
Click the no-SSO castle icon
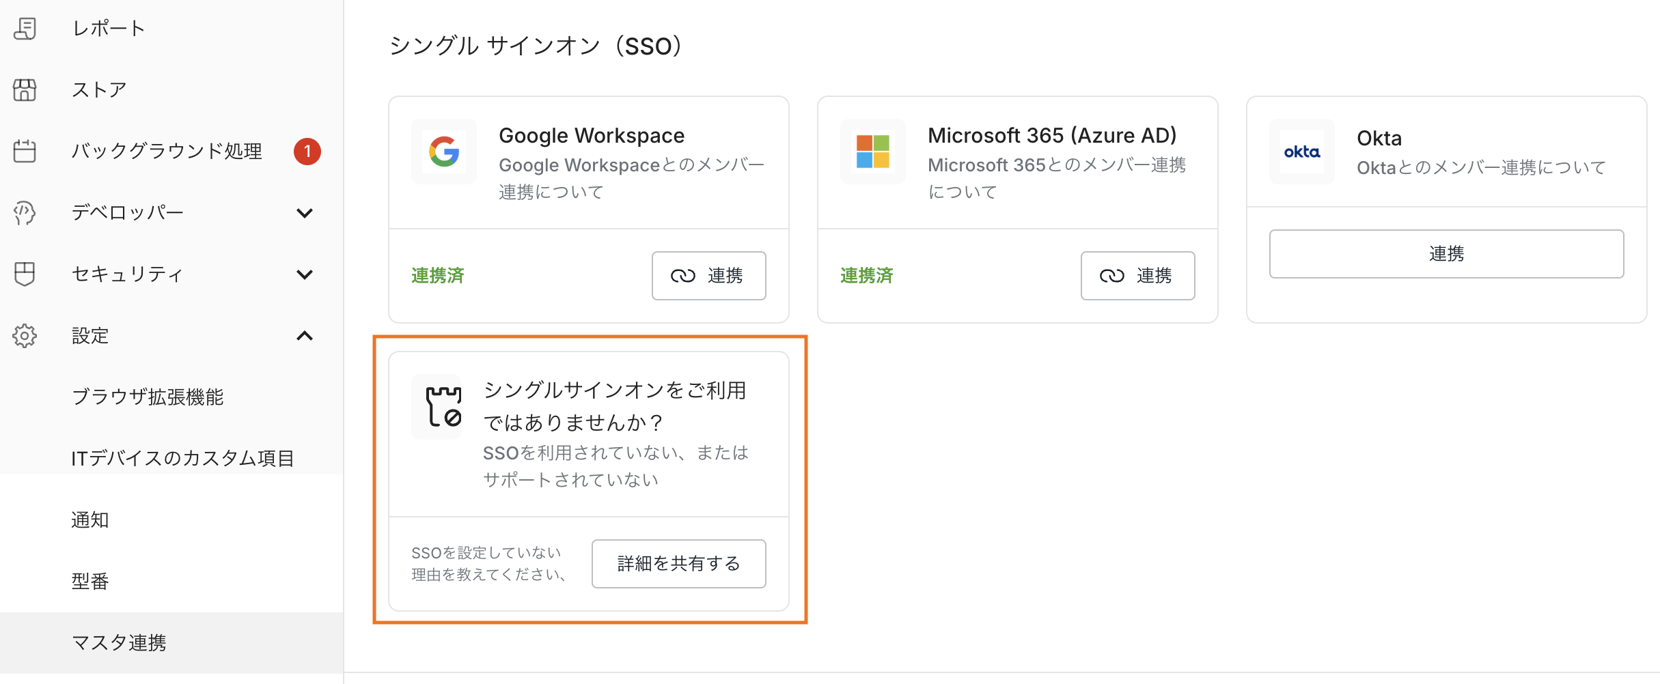coord(443,407)
